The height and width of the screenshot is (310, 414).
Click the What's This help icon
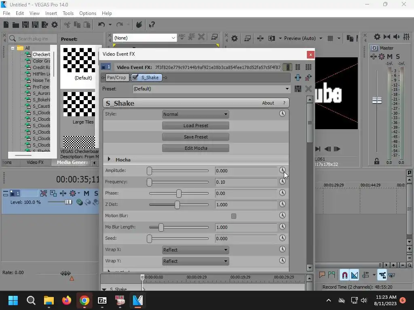(x=152, y=25)
